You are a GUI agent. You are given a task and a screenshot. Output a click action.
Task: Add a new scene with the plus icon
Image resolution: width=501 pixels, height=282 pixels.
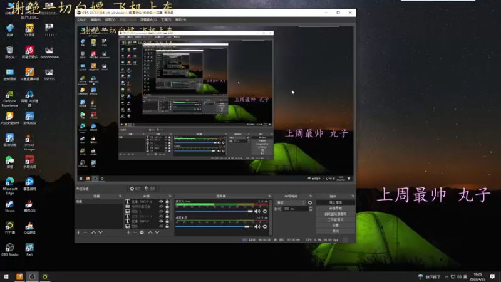pyautogui.click(x=79, y=232)
